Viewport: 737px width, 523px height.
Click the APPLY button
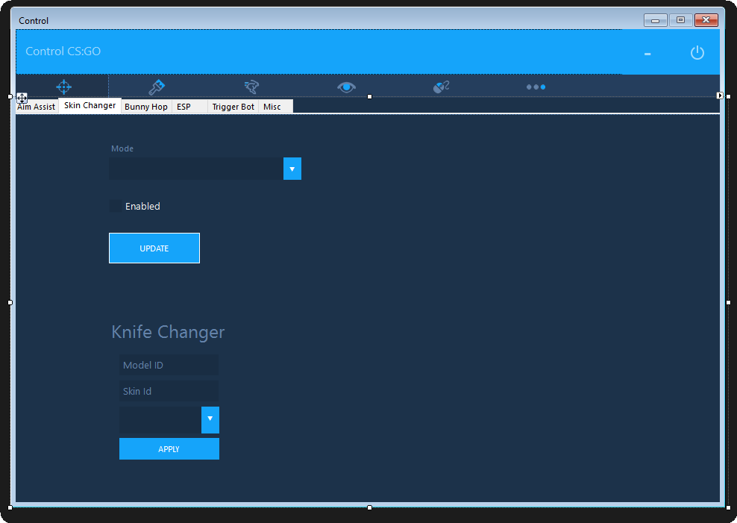click(x=169, y=448)
